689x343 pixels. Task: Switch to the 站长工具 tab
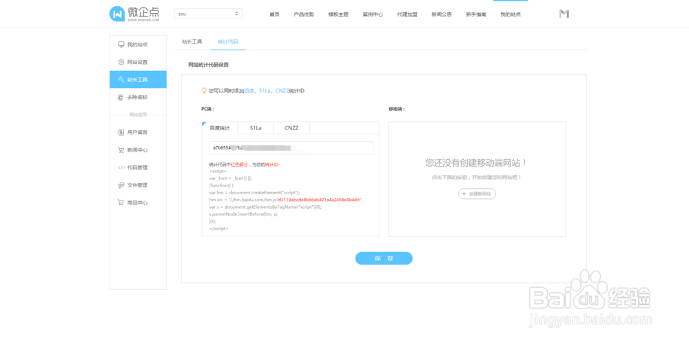point(192,42)
